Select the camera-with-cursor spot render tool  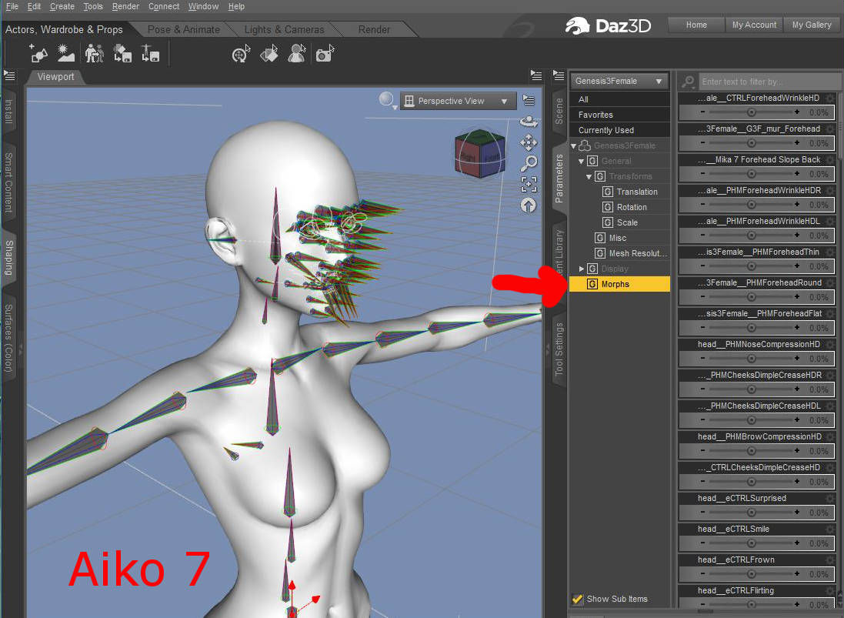[x=325, y=53]
